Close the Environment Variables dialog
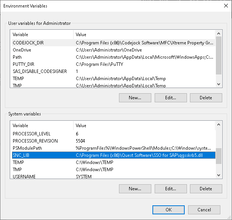This screenshot has height=220, width=232. (x=226, y=6)
